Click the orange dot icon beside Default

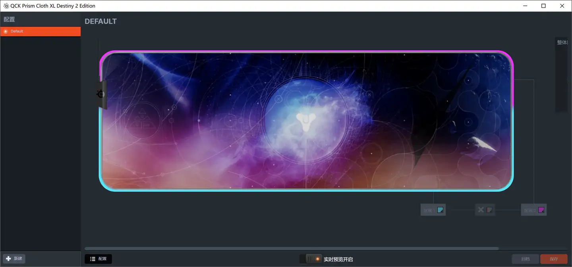click(5, 31)
